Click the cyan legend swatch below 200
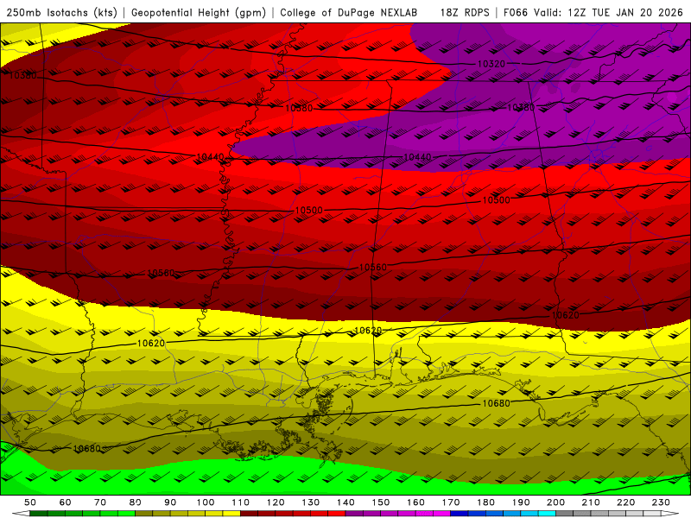 [x=547, y=514]
